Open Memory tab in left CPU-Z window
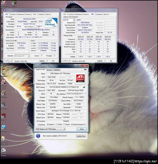The width and height of the screenshot is (158, 164). point(28,14)
